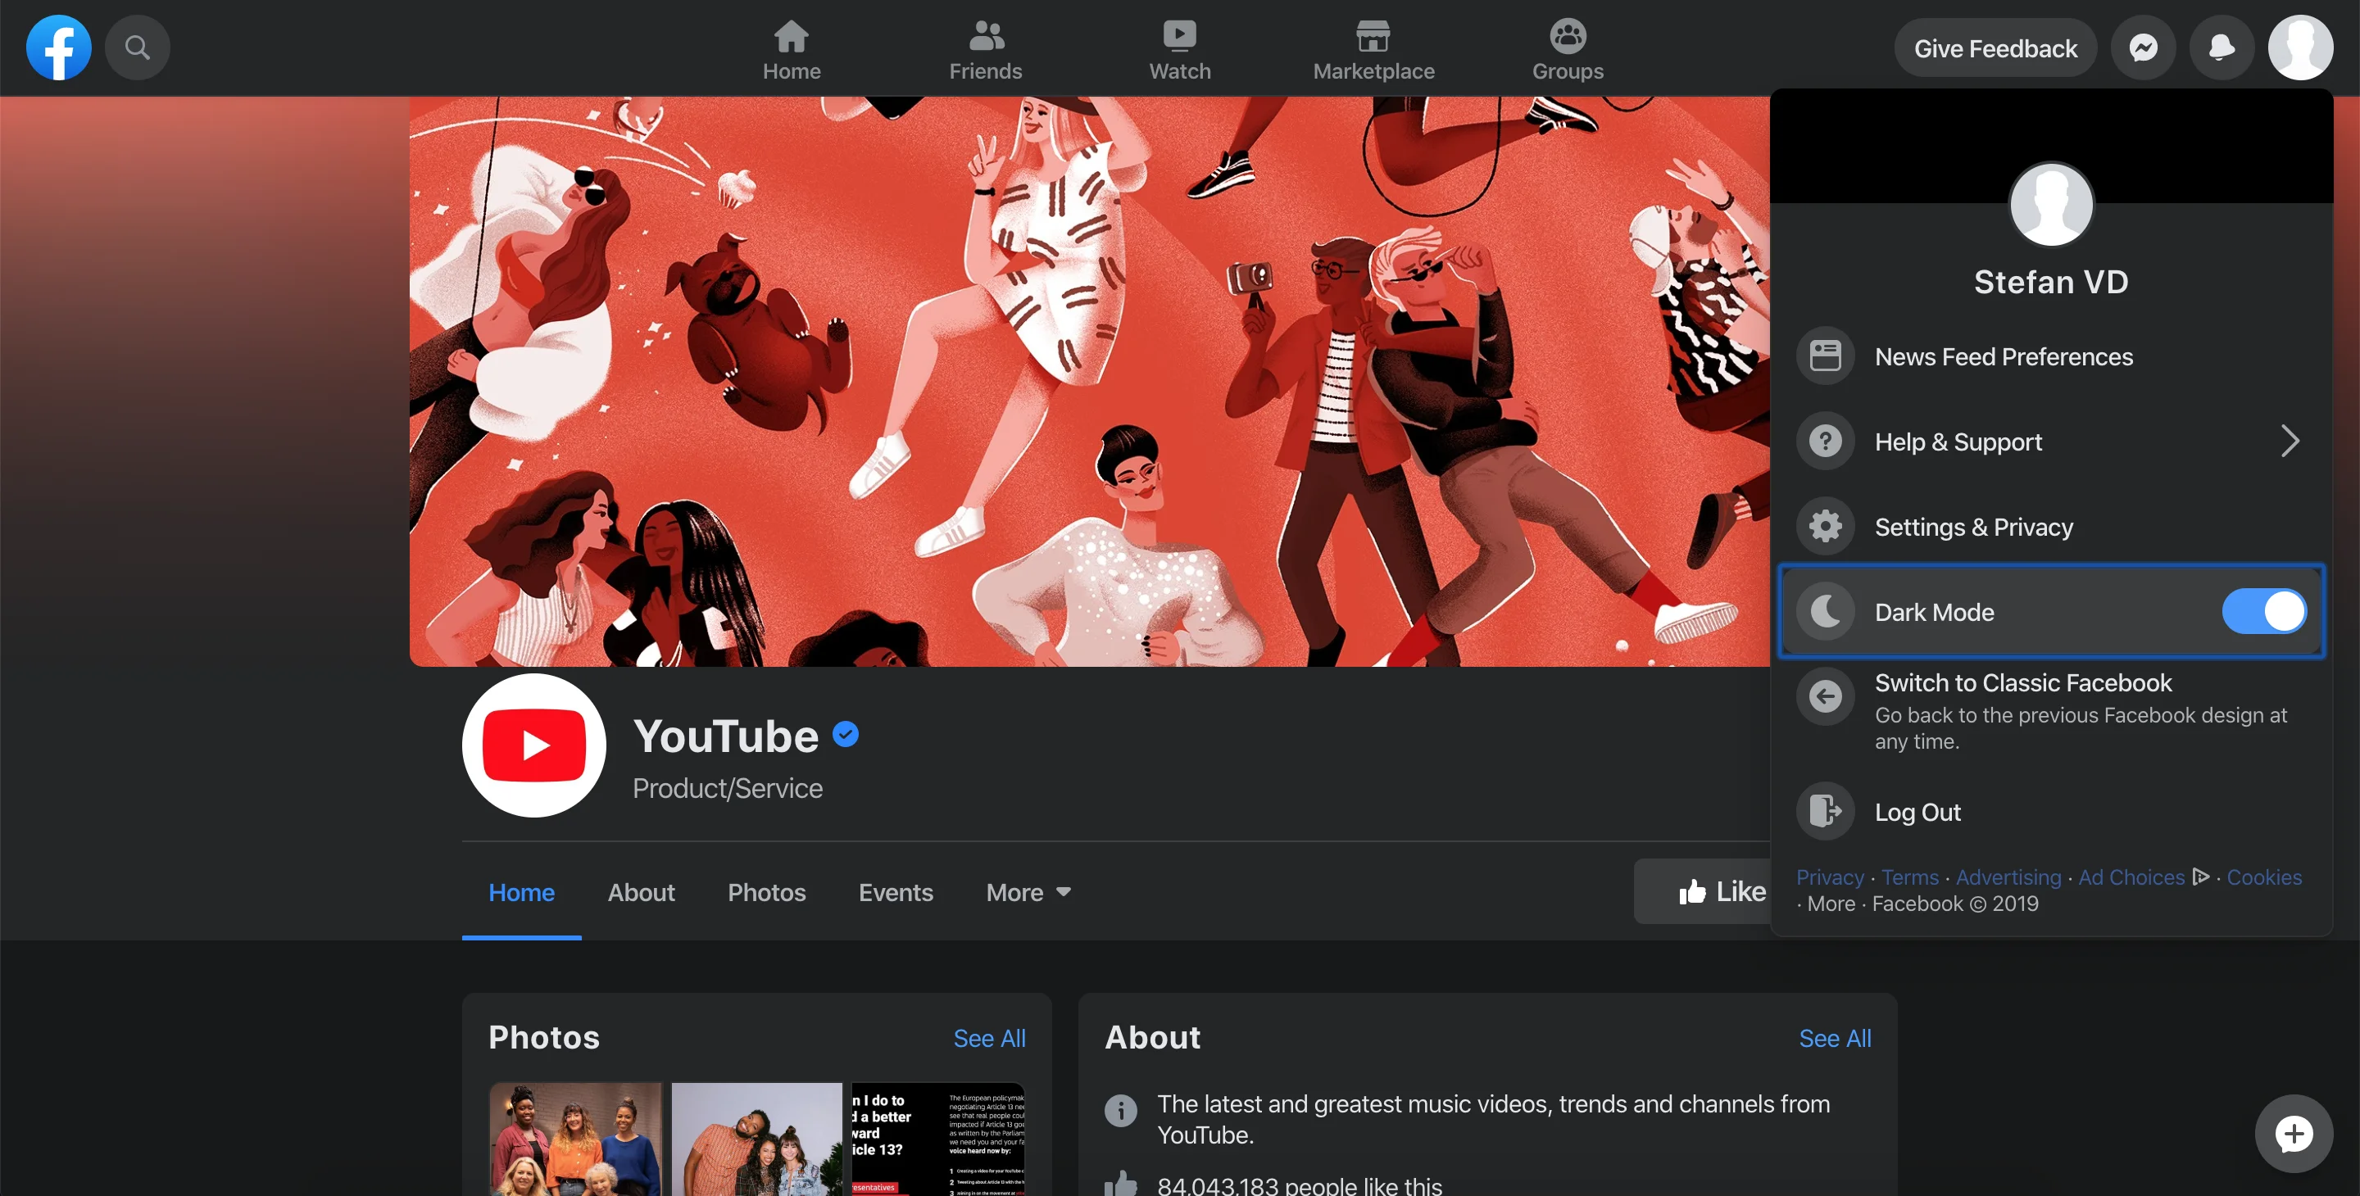This screenshot has height=1196, width=2360.
Task: Click the Help & Support question mark icon
Action: click(x=1825, y=441)
